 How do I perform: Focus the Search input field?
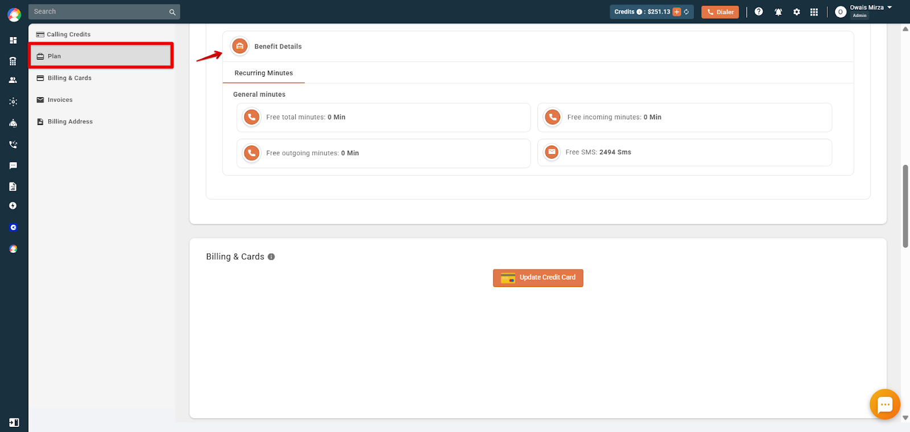104,12
